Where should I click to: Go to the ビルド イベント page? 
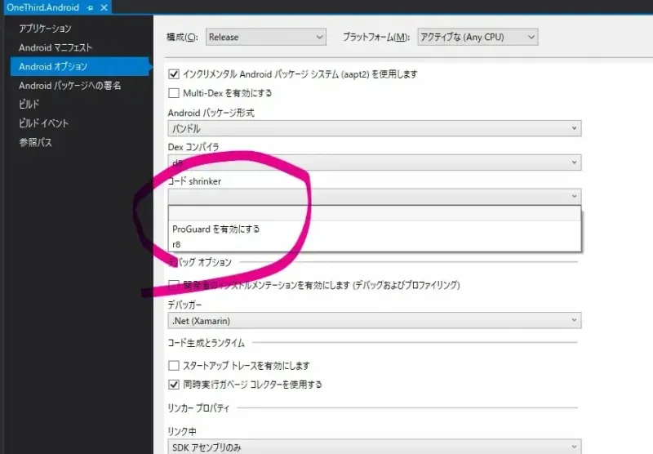[43, 123]
